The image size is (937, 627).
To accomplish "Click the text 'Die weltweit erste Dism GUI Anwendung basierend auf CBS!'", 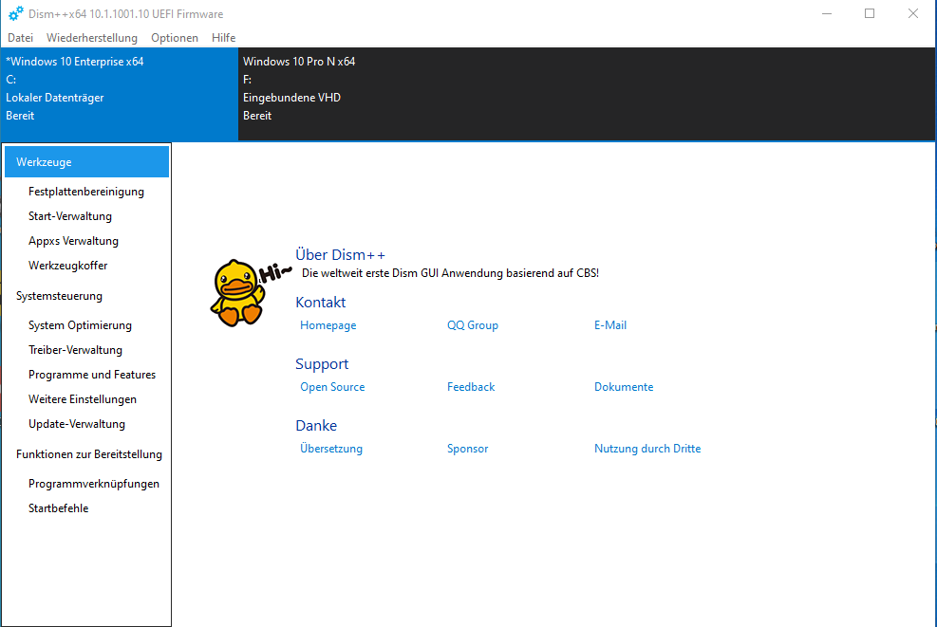I will 450,273.
